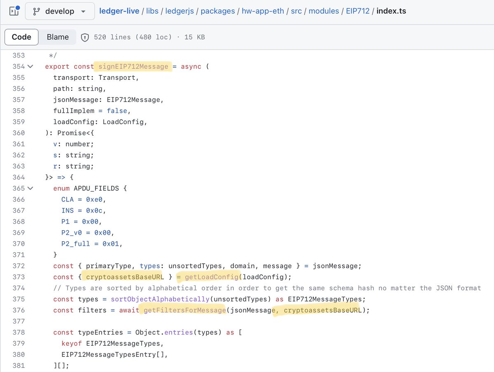This screenshot has height=372, width=494.
Task: Click the '520 lines (480 loc)' text
Action: [133, 37]
